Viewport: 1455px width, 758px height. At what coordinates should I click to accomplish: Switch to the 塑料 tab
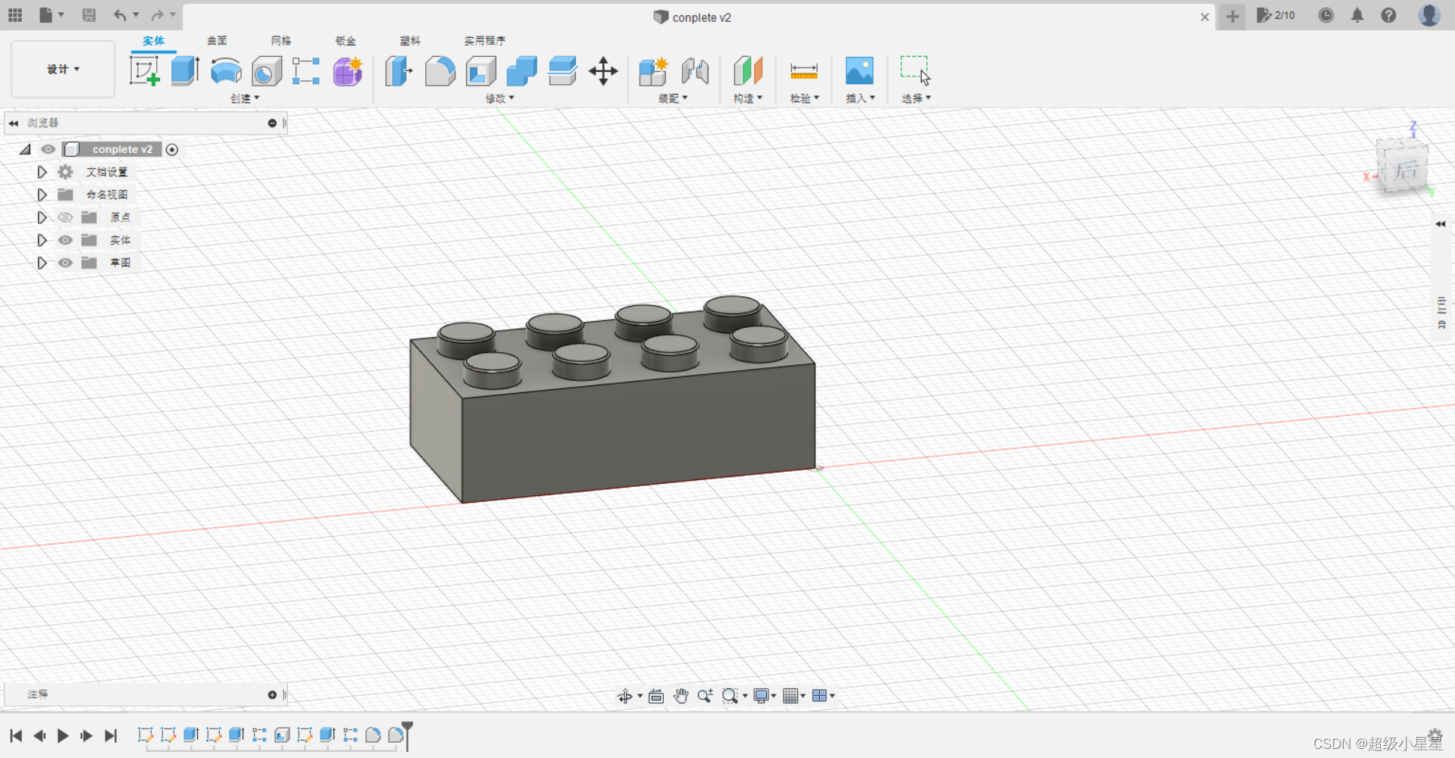410,41
